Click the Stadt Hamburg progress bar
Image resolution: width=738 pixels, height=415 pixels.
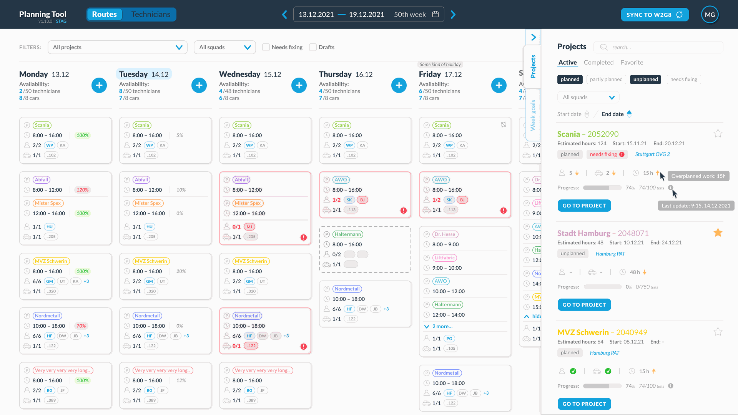point(602,286)
